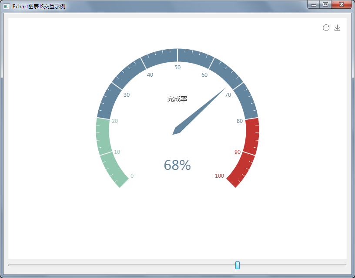Click the application icon in title bar
355x278 pixels.
(x=7, y=6)
